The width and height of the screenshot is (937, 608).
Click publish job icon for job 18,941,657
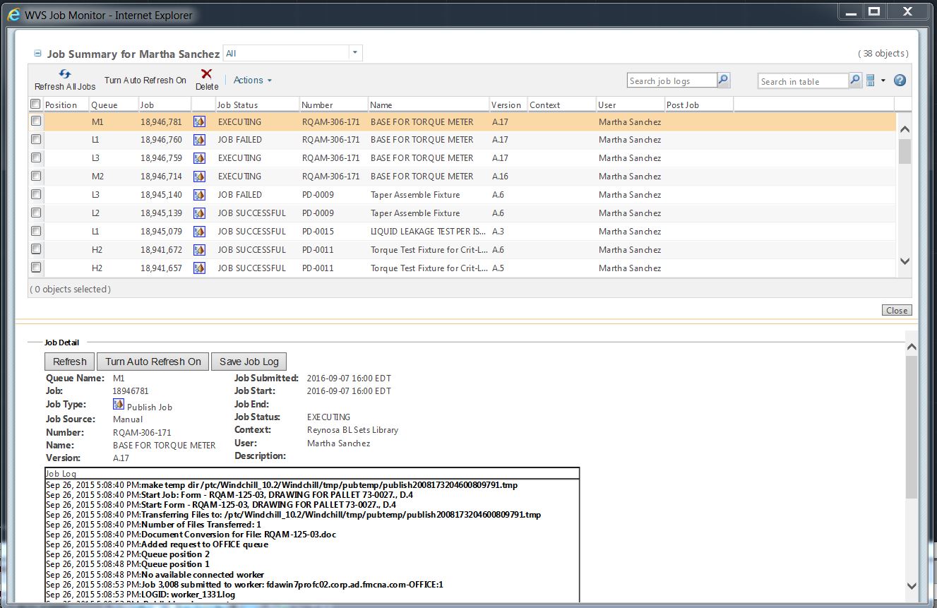click(199, 268)
